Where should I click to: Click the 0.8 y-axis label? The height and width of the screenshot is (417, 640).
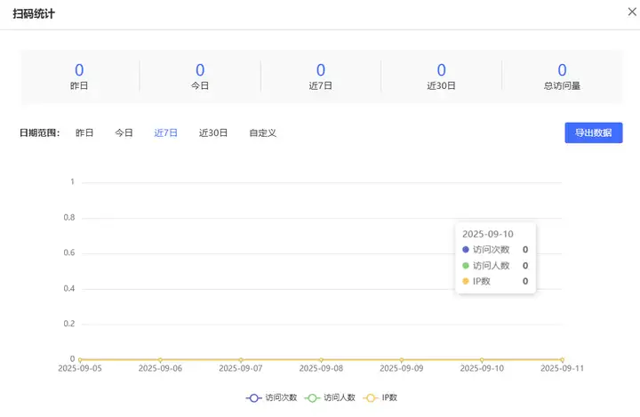point(69,217)
